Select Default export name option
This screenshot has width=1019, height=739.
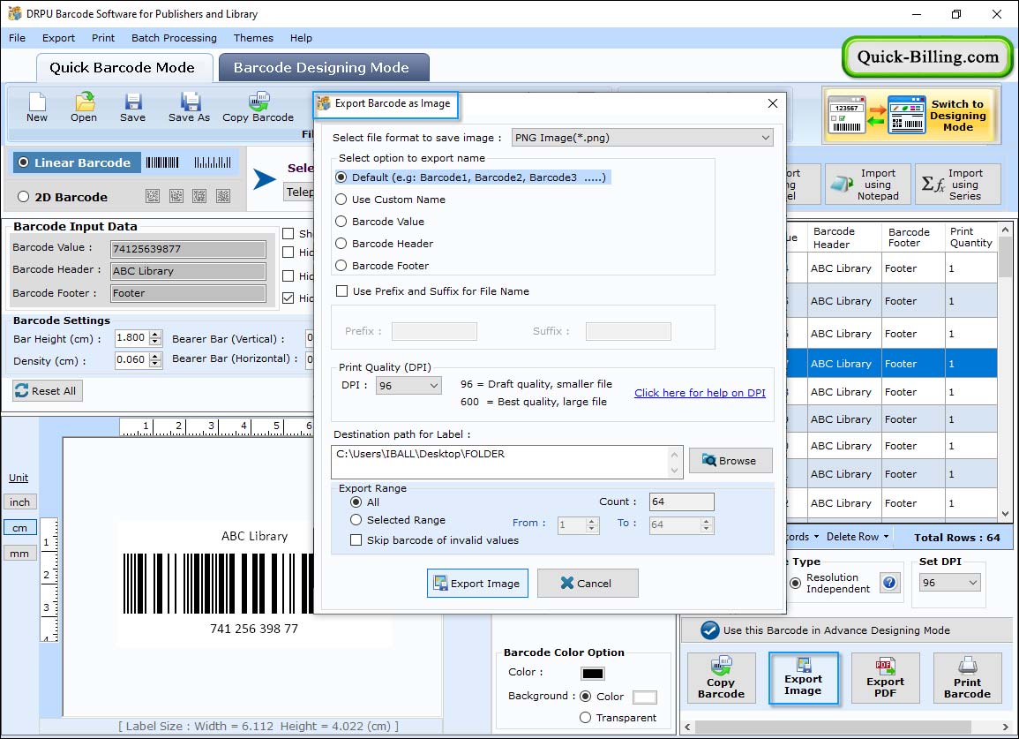tap(341, 177)
